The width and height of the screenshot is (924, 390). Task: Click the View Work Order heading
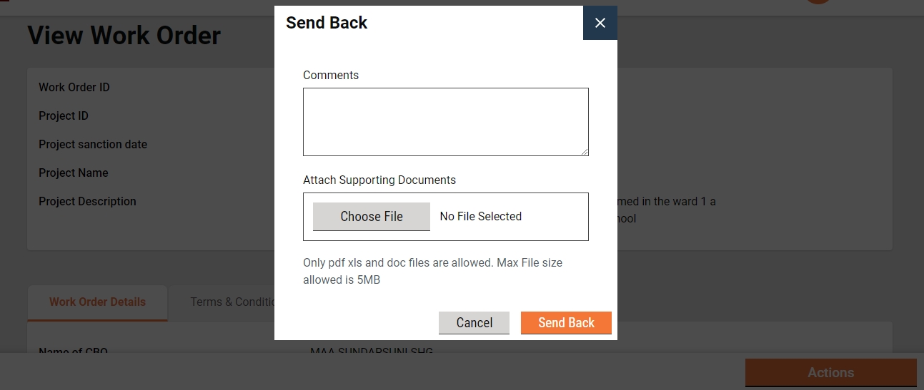click(124, 35)
